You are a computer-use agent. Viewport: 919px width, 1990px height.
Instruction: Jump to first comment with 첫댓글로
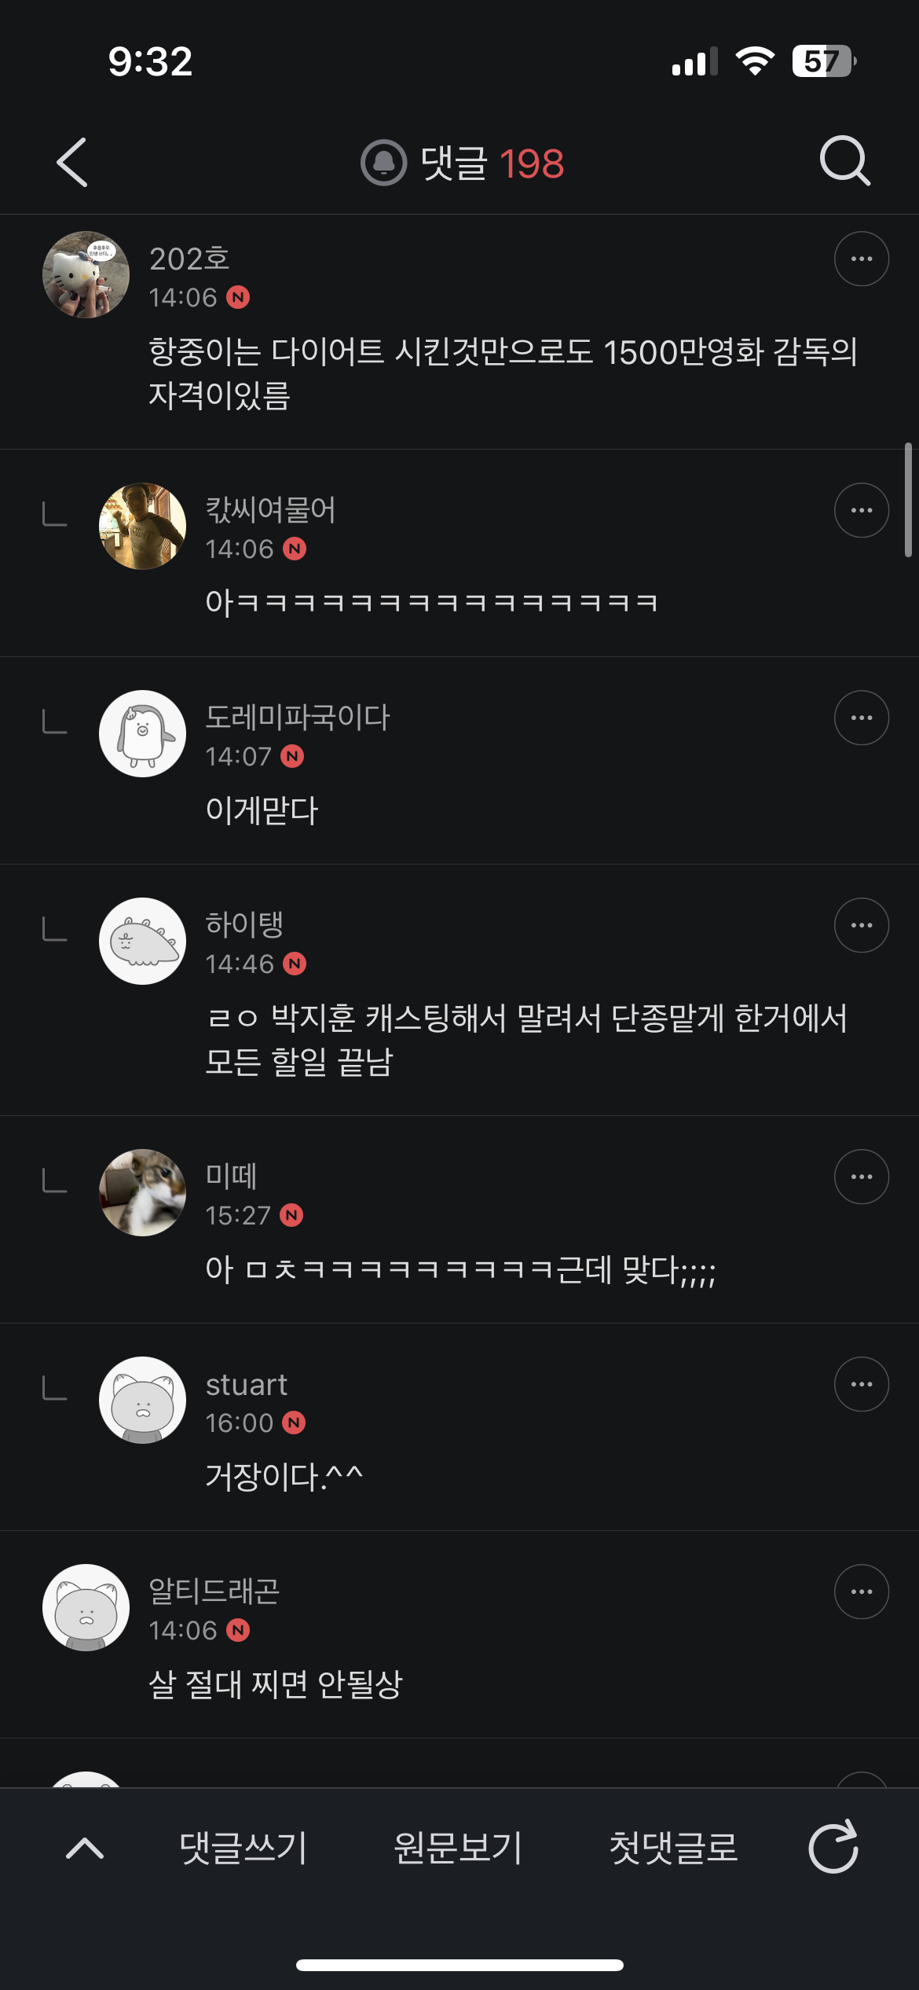(x=673, y=1848)
